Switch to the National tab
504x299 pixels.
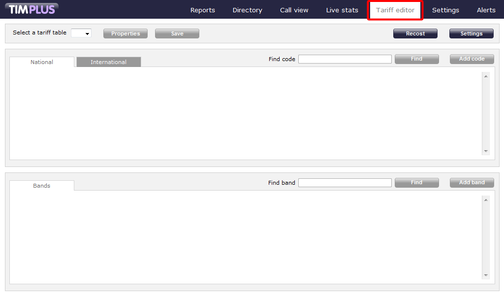(x=42, y=62)
